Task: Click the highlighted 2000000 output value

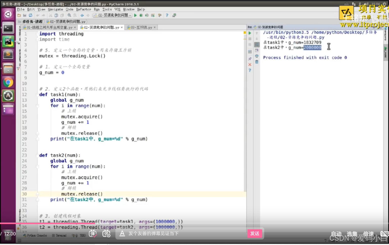Action: 313,47
